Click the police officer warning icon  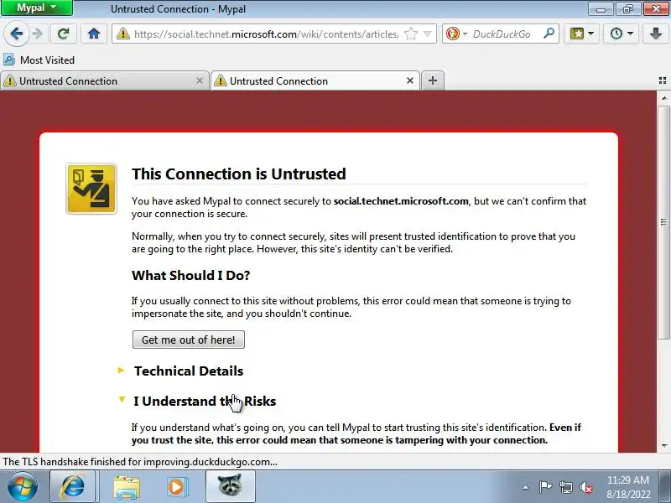pos(91,189)
